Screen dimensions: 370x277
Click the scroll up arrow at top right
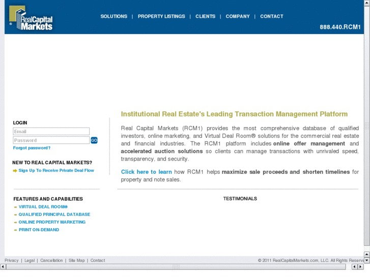pyautogui.click(x=367, y=2)
